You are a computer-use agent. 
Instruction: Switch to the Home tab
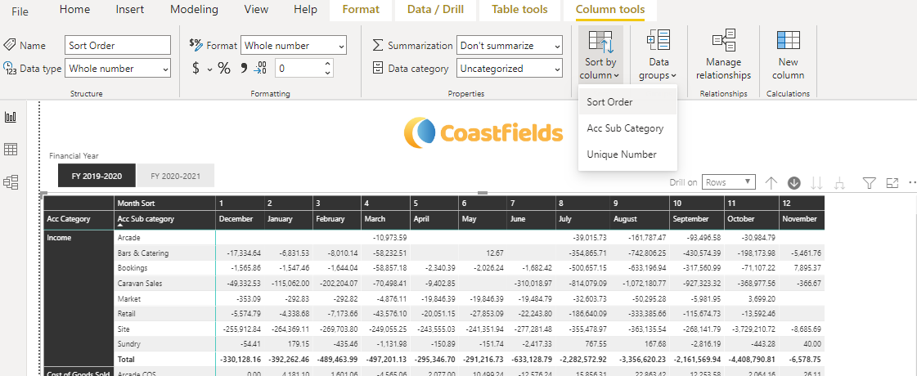[x=75, y=9]
